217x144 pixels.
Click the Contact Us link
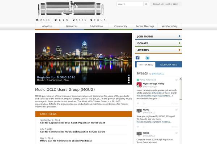158,4
